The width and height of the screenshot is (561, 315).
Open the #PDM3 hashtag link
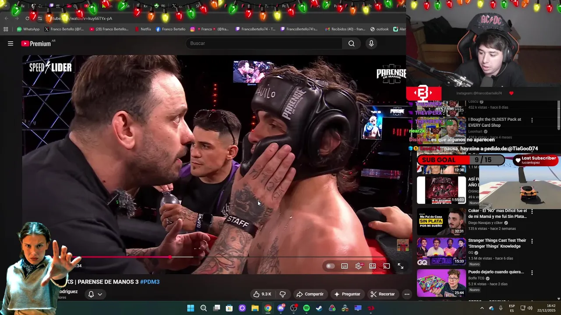coord(150,282)
